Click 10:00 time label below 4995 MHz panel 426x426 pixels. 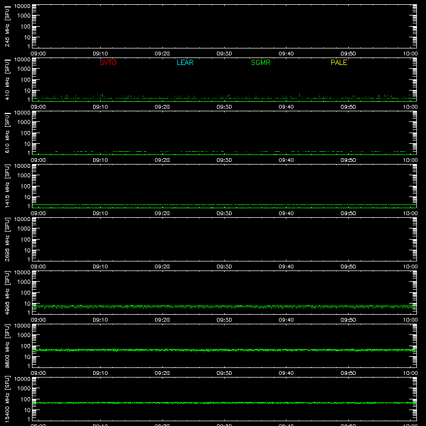point(410,320)
